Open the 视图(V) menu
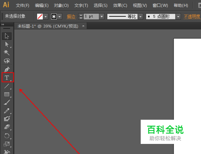Image resolution: width=201 pixels, height=154 pixels. (140, 5)
